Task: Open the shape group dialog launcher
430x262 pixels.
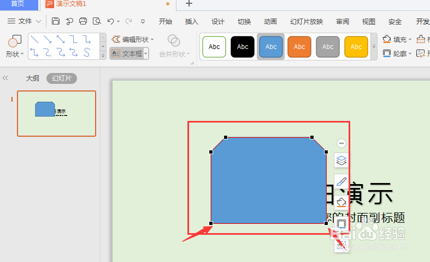Action: pos(192,63)
